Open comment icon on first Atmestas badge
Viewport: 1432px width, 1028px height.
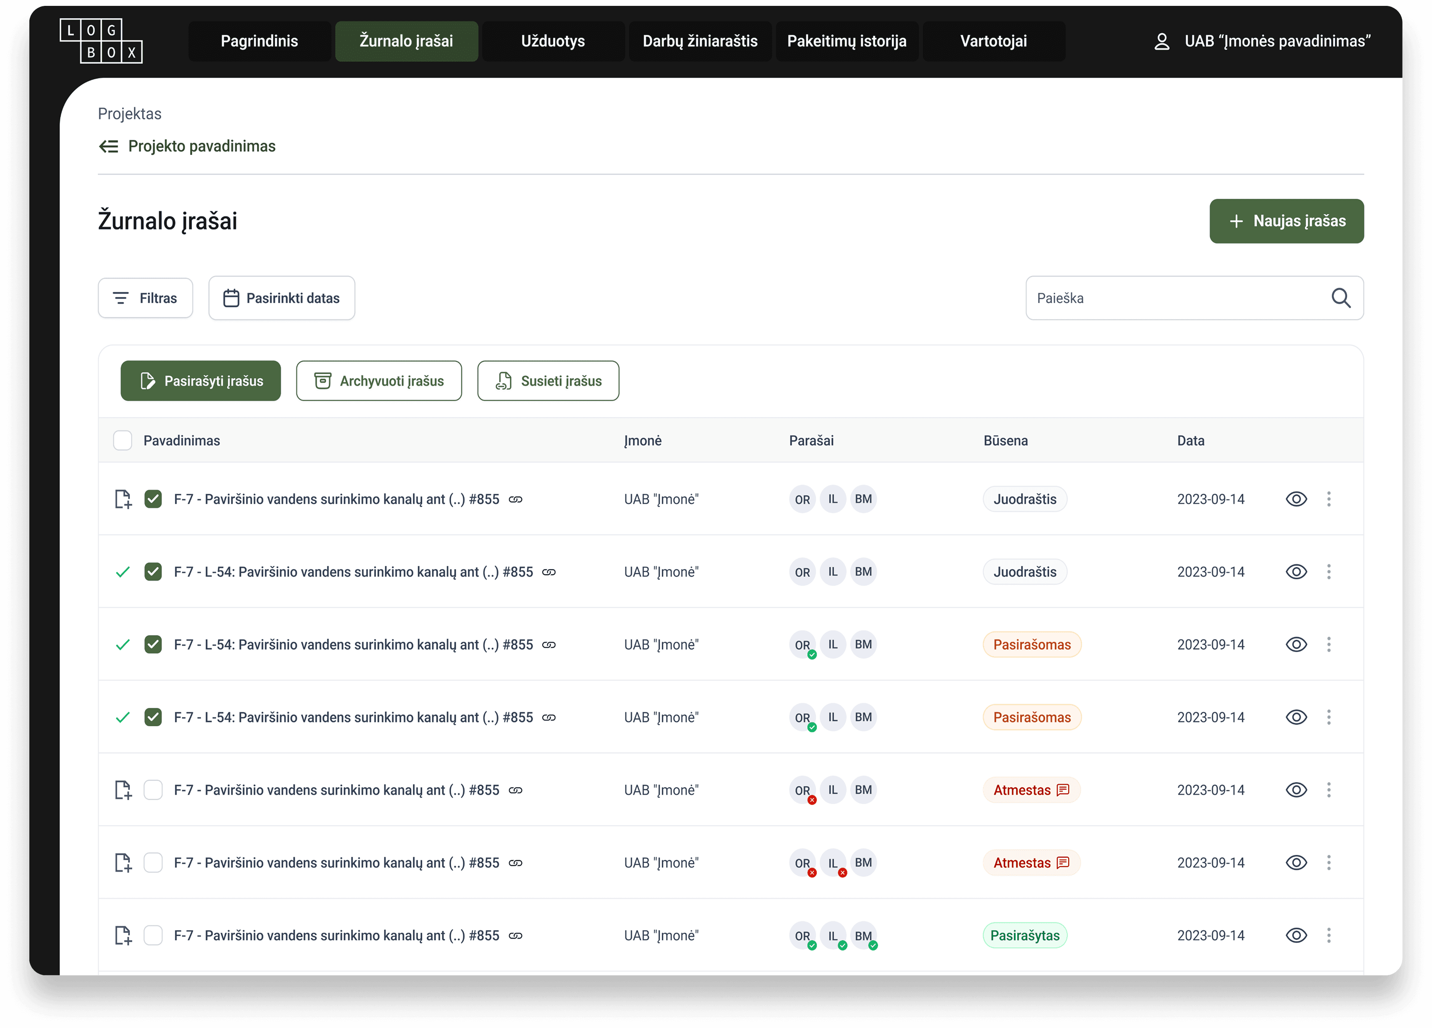1063,790
